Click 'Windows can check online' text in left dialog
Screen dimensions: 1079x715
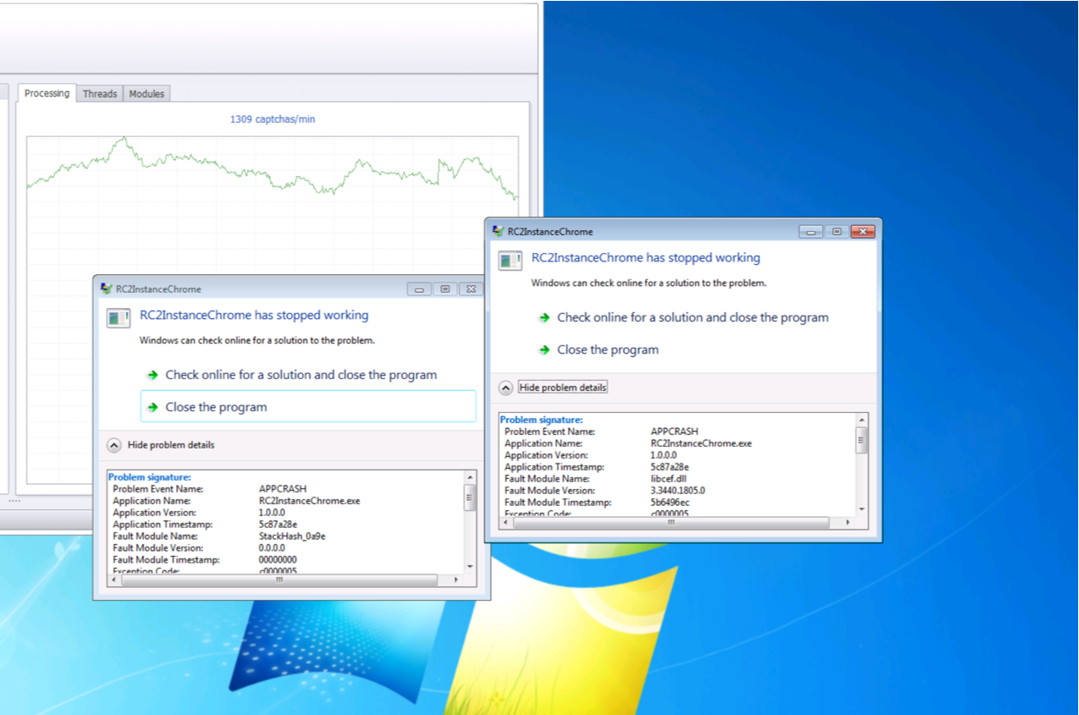tap(256, 341)
